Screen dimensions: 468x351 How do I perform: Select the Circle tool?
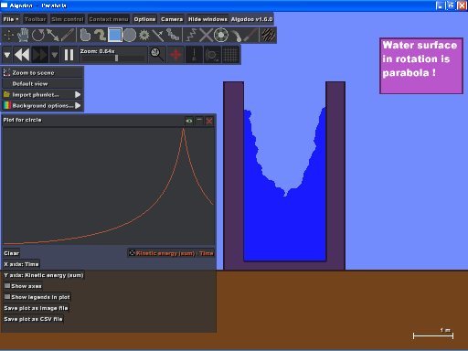[130, 35]
